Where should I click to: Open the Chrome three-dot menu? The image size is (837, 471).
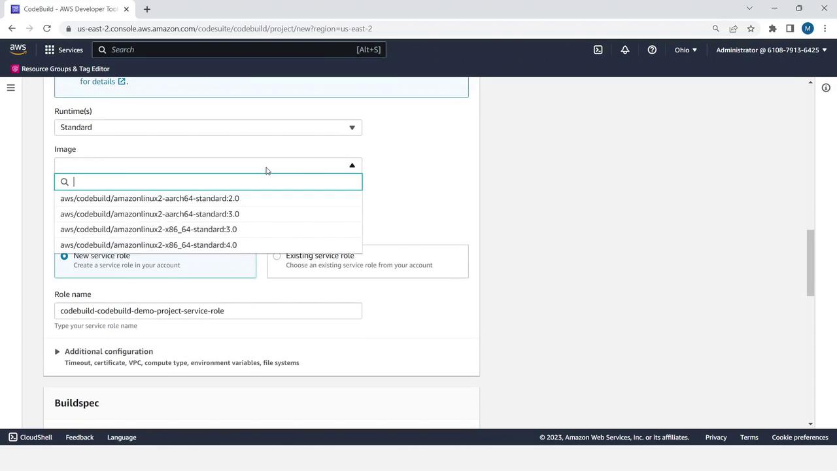coord(825,29)
